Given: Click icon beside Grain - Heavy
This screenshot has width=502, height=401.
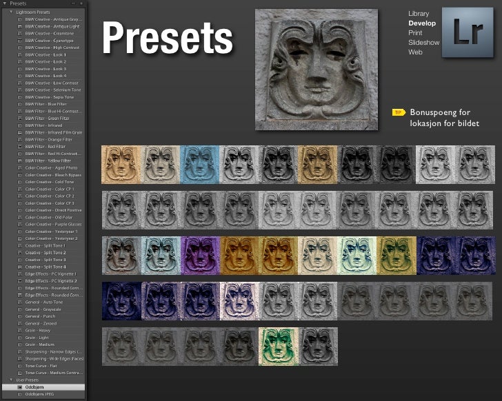Looking at the screenshot, I should [x=20, y=330].
